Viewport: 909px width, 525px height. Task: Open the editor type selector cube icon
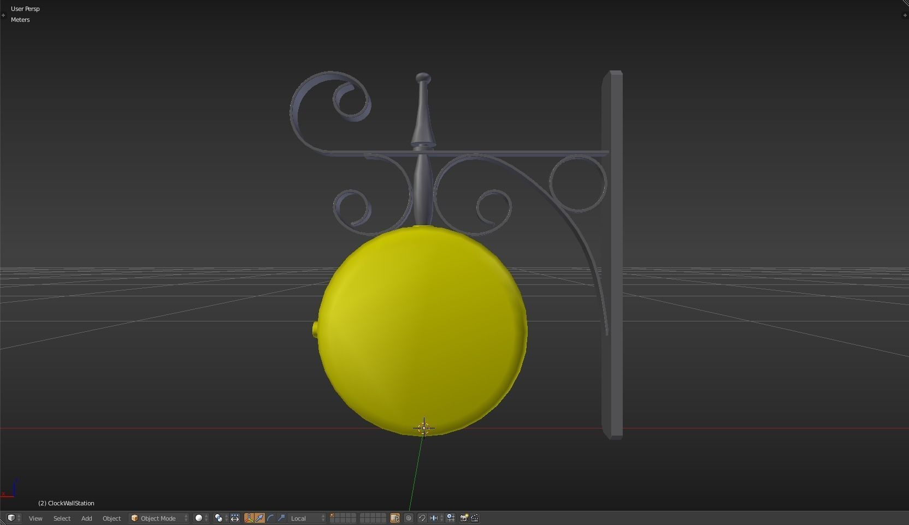pos(13,518)
